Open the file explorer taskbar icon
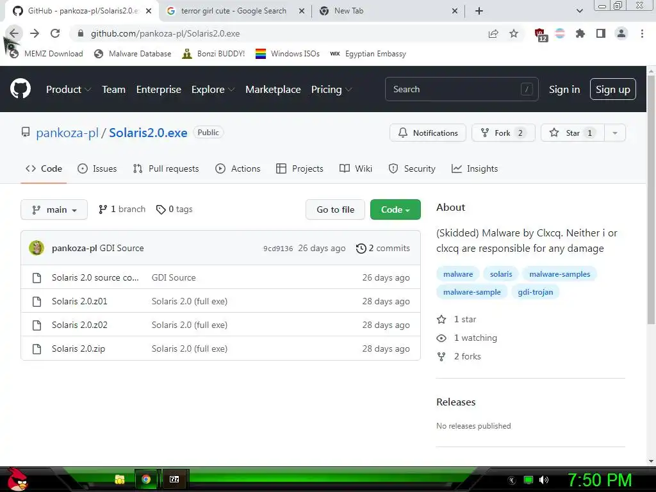The width and height of the screenshot is (656, 492). [120, 479]
